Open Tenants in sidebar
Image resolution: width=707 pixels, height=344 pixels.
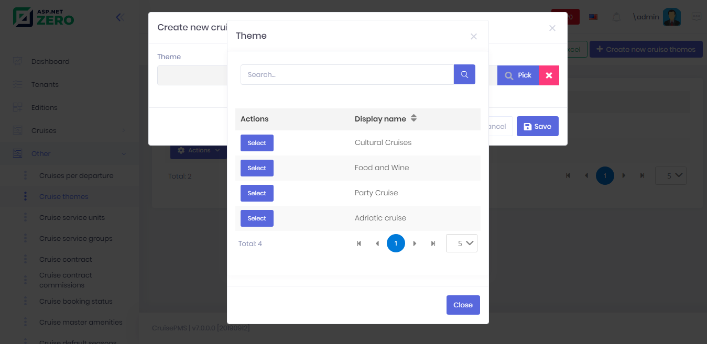(45, 84)
